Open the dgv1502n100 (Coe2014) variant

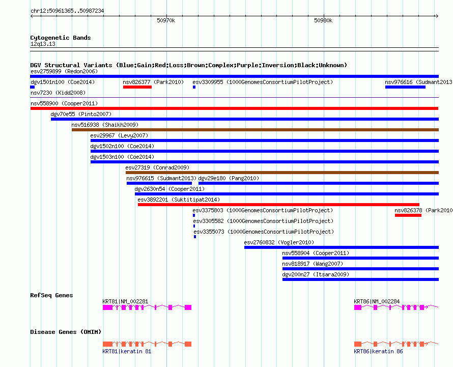(x=122, y=146)
